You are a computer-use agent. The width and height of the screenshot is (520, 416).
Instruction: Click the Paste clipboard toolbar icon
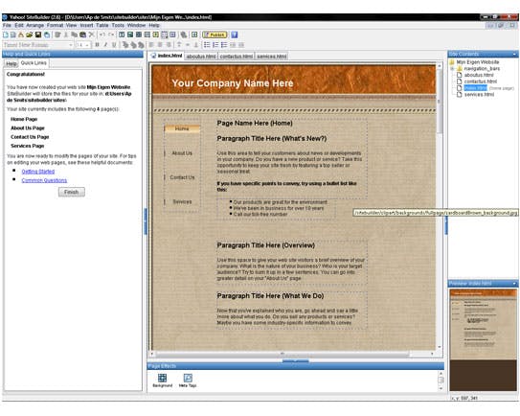point(83,35)
